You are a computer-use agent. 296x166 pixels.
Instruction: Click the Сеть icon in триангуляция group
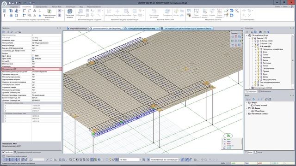pos(135,12)
